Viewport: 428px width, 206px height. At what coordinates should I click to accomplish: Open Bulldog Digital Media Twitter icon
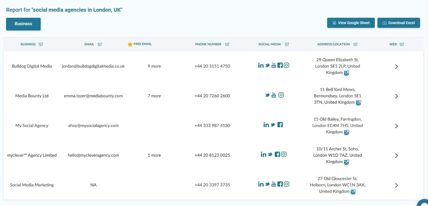(267, 65)
